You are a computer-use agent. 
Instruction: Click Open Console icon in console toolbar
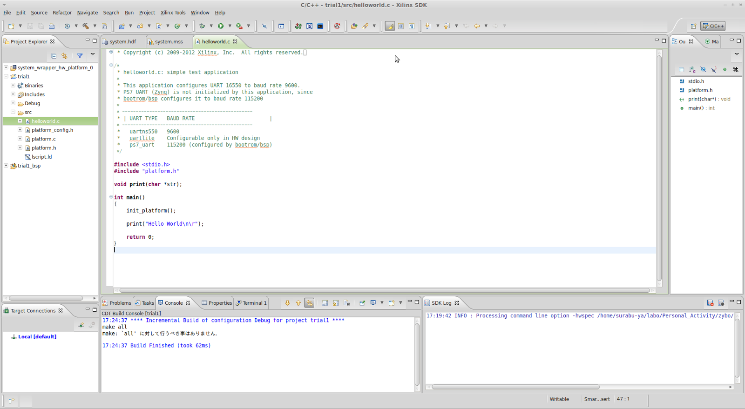coord(392,303)
